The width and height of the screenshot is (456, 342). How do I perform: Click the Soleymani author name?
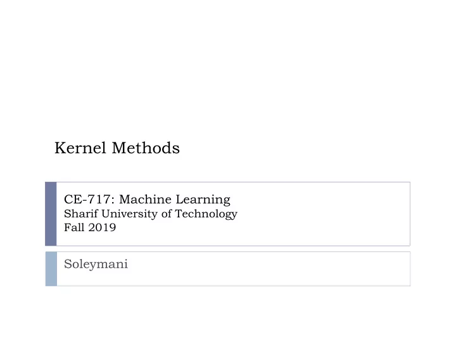pyautogui.click(x=96, y=264)
